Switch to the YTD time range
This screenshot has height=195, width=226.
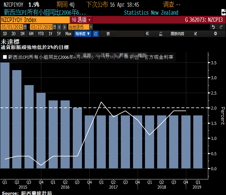coord(41,34)
